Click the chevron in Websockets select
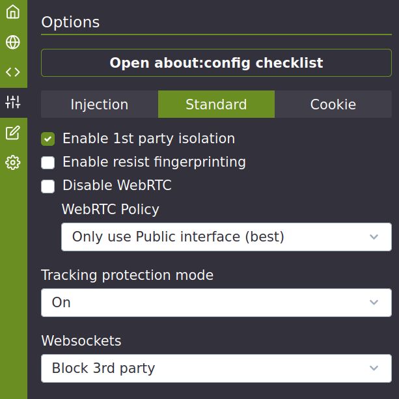 pyautogui.click(x=374, y=368)
